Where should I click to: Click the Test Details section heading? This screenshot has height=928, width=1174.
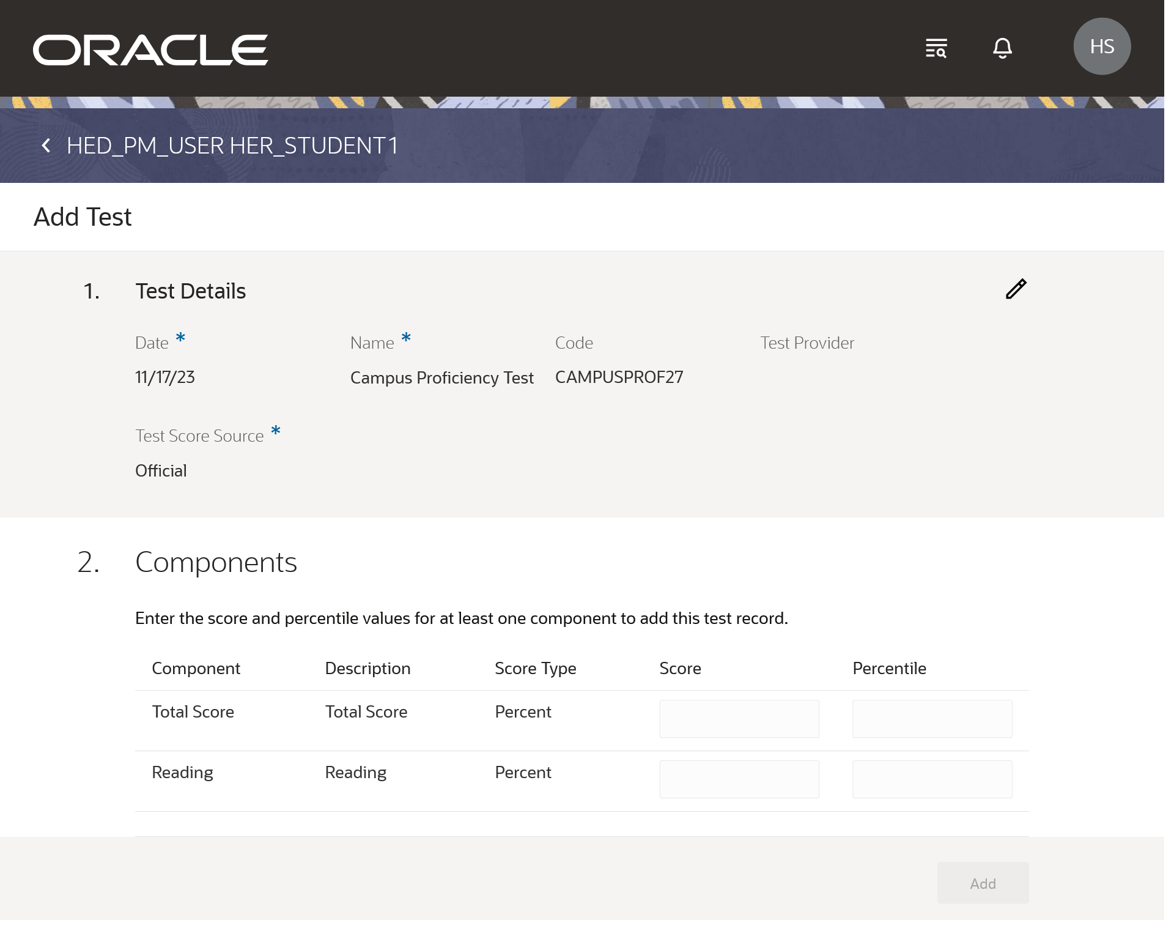(x=190, y=291)
